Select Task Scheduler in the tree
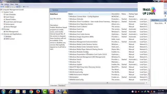Image resolution: width=167 pixels, height=94 pixels. [x=10, y=15]
